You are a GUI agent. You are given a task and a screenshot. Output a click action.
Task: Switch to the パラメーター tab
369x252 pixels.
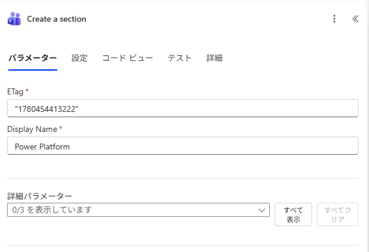33,58
